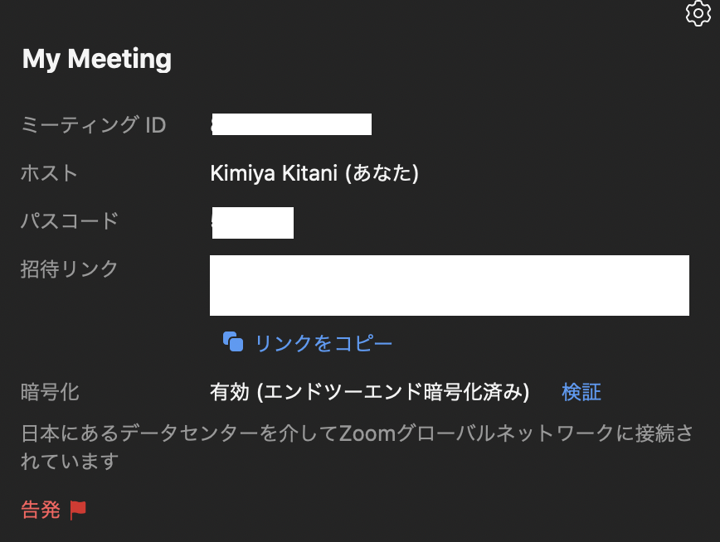Screen dimensions: 720x542
Task: Click the red flag report icon
Action: 78,510
